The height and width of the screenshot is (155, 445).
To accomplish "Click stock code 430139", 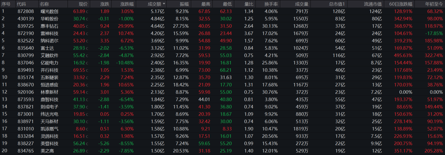I will coord(25,19).
